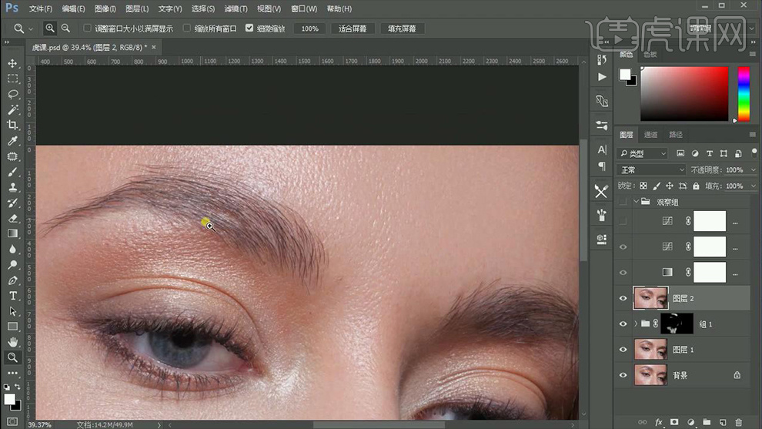Select the Eraser tool

pos(12,219)
